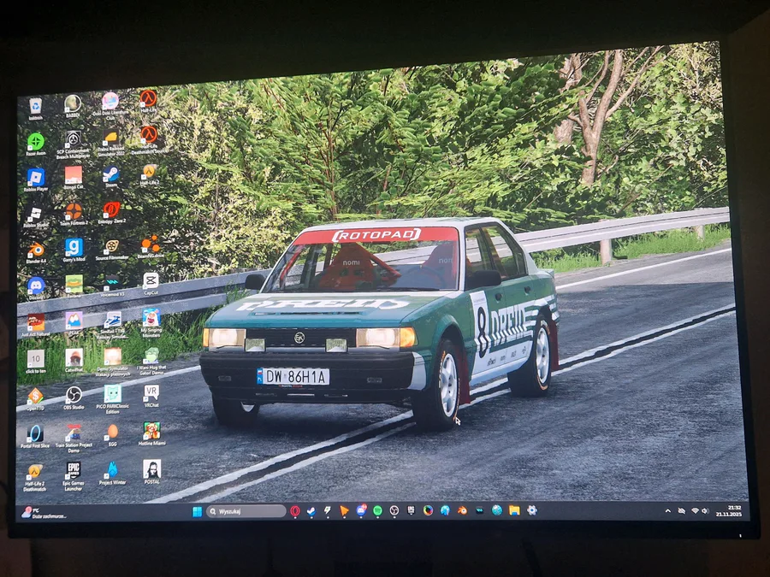Open Opera browser from taskbar
The image size is (770, 577).
tap(295, 512)
